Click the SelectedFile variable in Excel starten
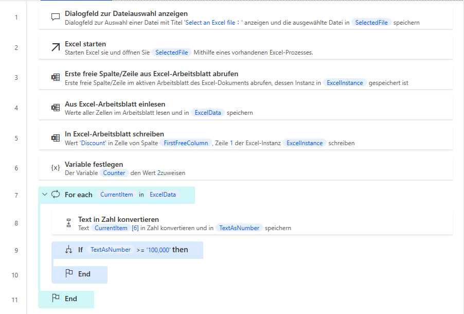 [x=172, y=53]
